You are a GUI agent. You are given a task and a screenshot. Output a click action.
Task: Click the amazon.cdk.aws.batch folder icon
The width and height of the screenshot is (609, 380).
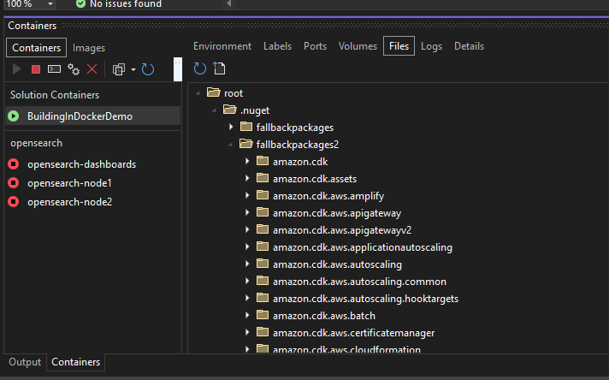point(263,315)
